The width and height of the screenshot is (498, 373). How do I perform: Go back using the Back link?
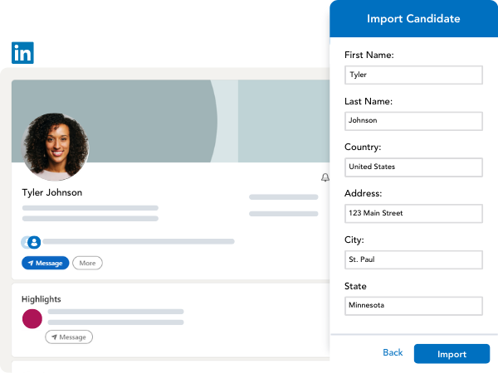click(393, 353)
